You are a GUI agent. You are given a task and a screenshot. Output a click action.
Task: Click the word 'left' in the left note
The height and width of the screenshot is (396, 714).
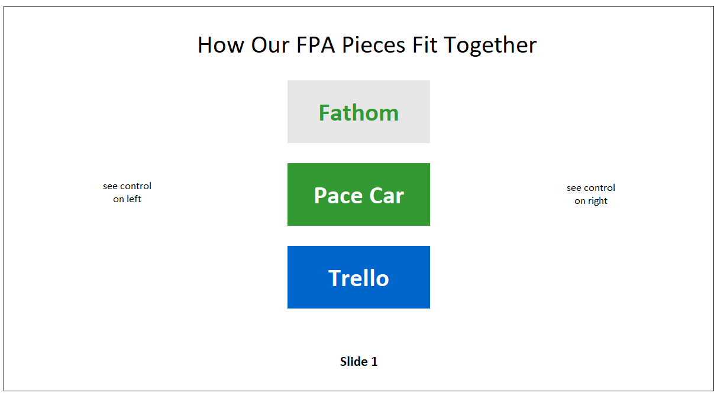(x=134, y=199)
